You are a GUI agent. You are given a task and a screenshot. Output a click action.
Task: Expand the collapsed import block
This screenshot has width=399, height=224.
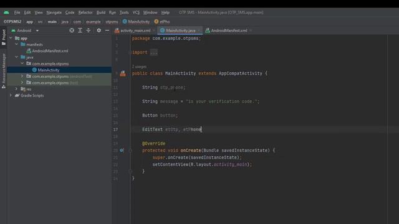click(x=154, y=52)
